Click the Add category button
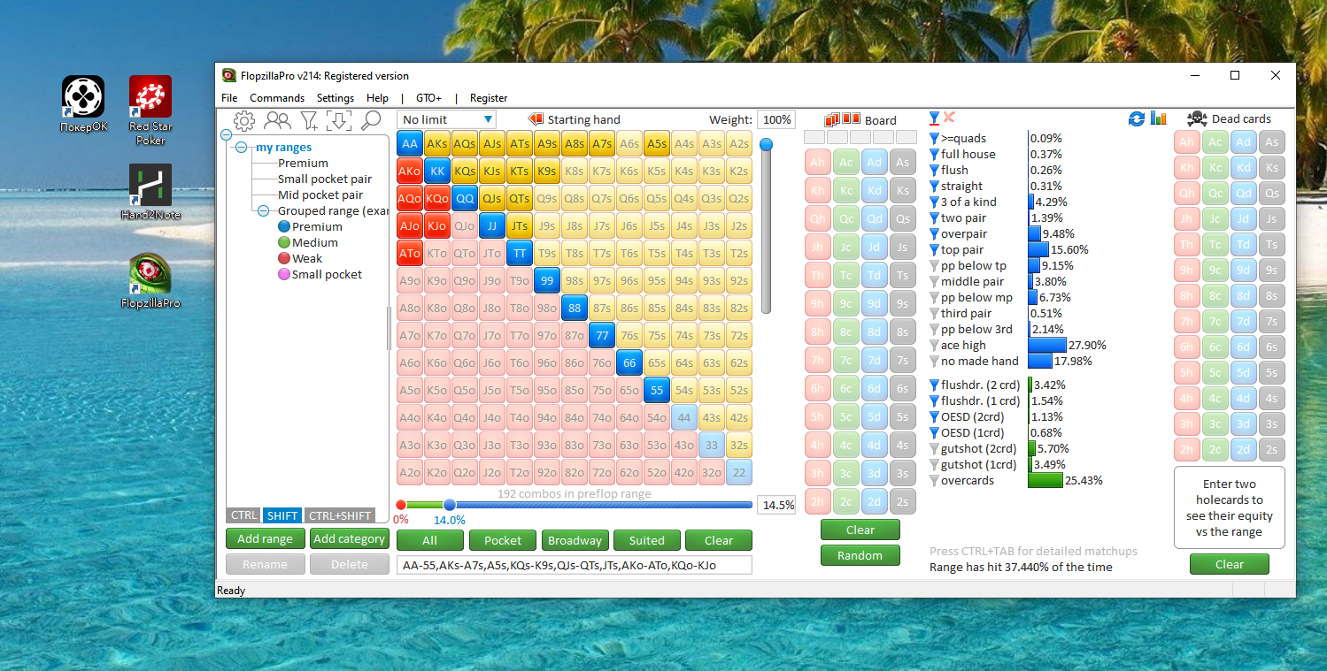This screenshot has width=1327, height=671. click(x=350, y=538)
